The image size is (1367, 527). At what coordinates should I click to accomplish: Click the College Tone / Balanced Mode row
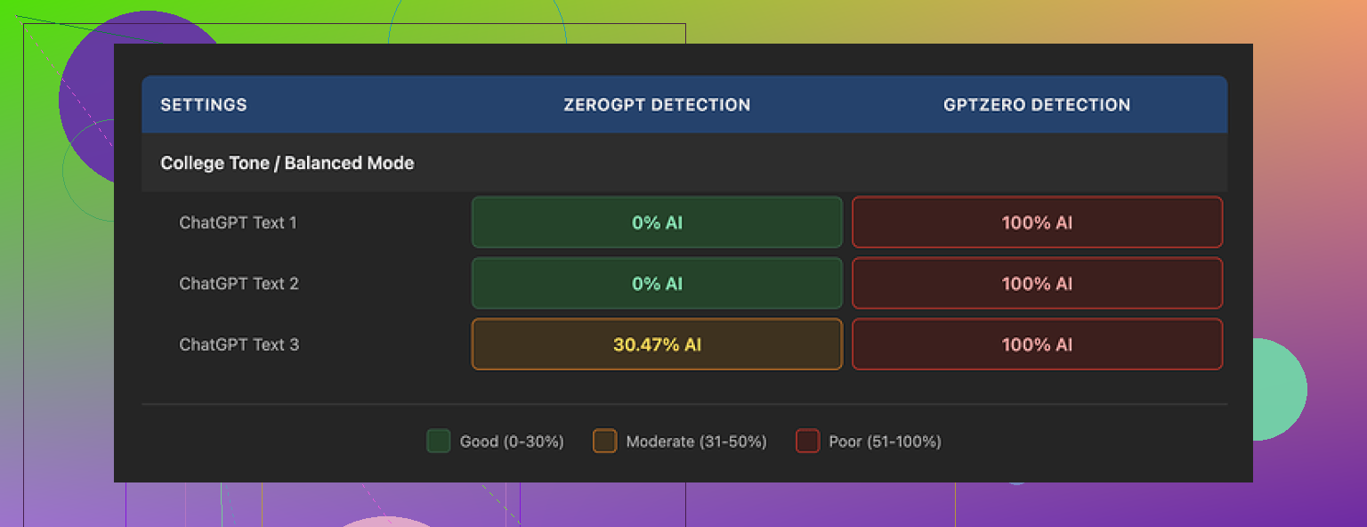(287, 163)
